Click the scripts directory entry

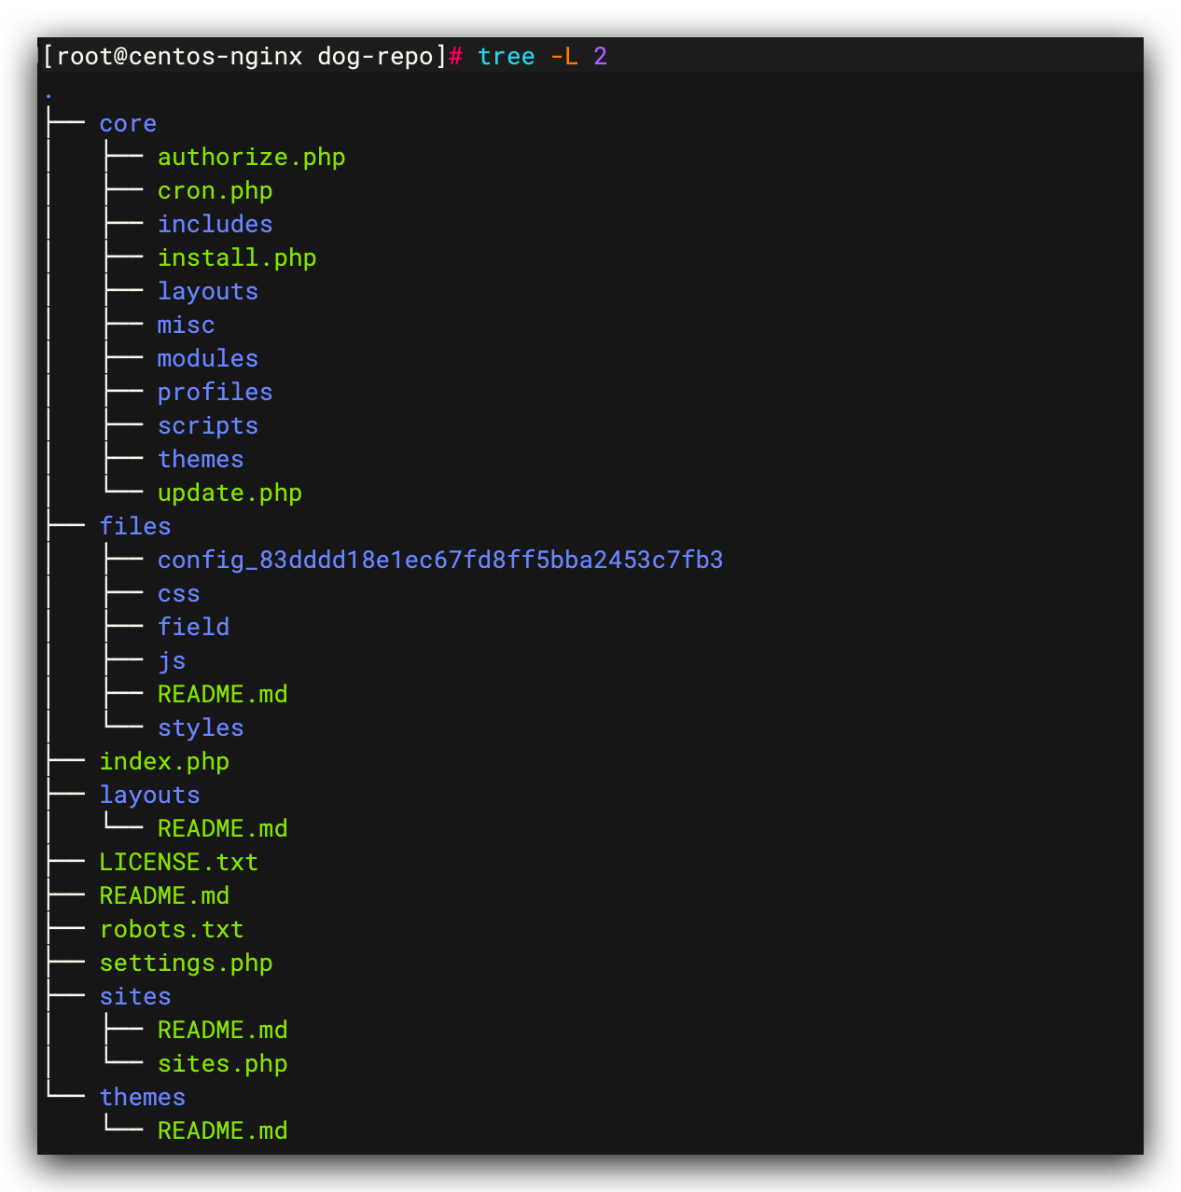coord(207,426)
